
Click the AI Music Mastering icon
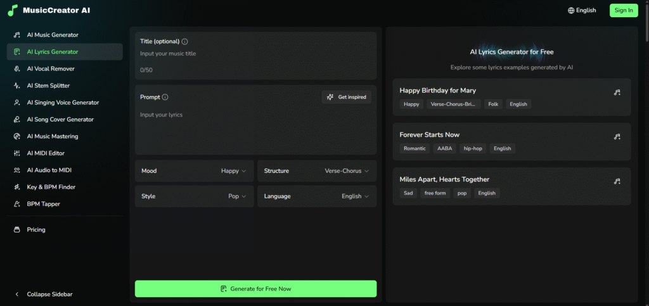pyautogui.click(x=17, y=136)
